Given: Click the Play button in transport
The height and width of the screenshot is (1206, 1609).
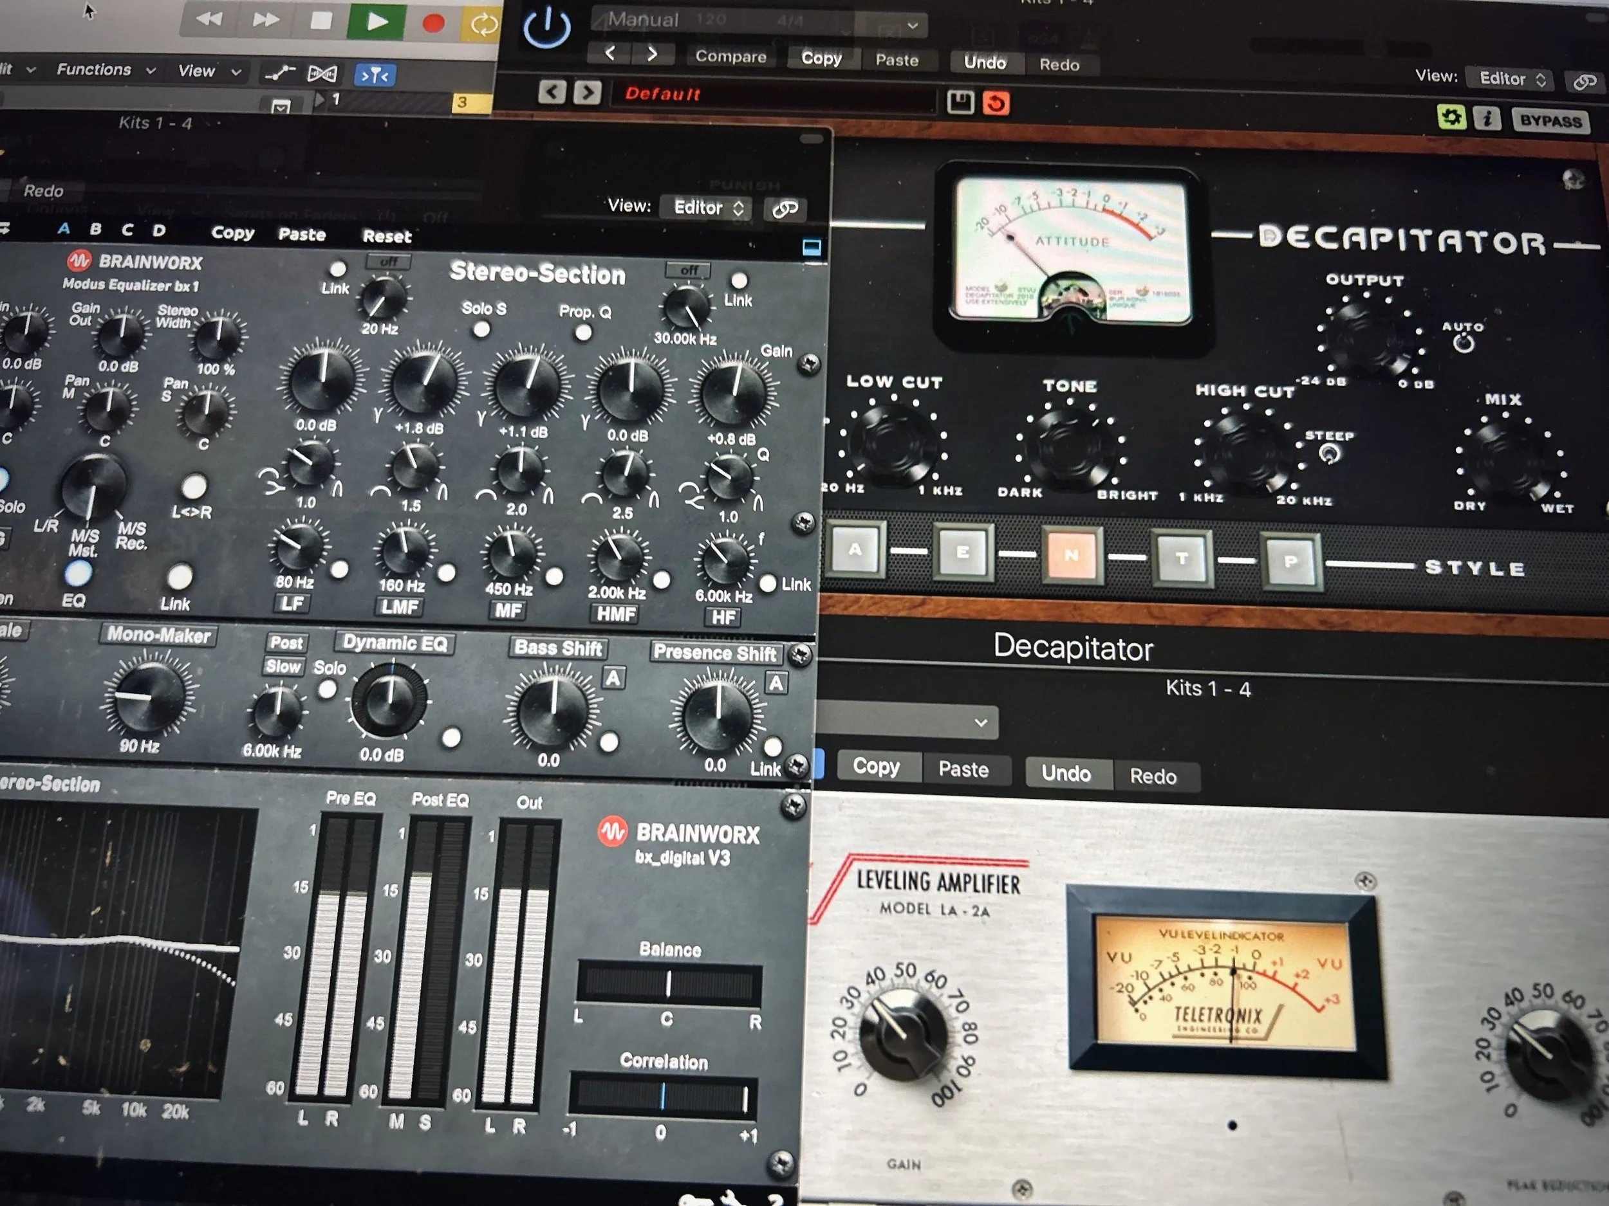Looking at the screenshot, I should (375, 22).
